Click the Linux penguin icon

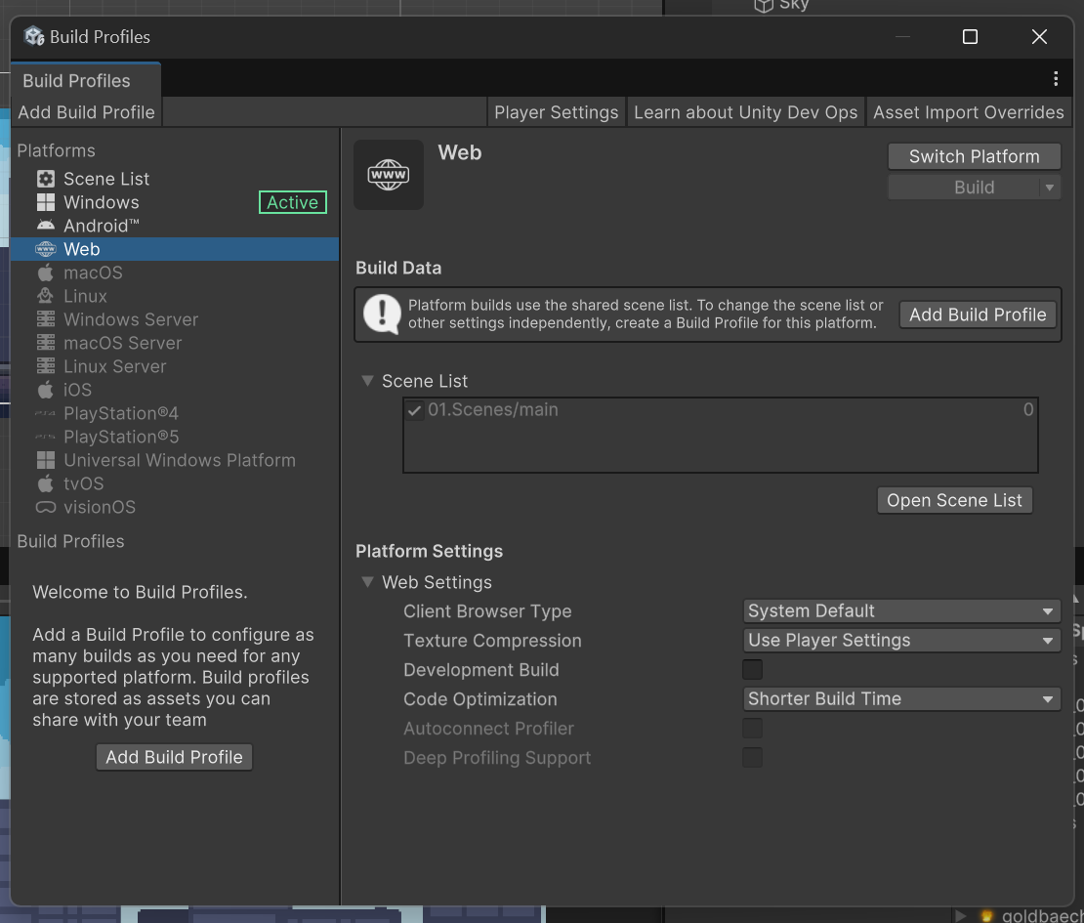(x=46, y=296)
